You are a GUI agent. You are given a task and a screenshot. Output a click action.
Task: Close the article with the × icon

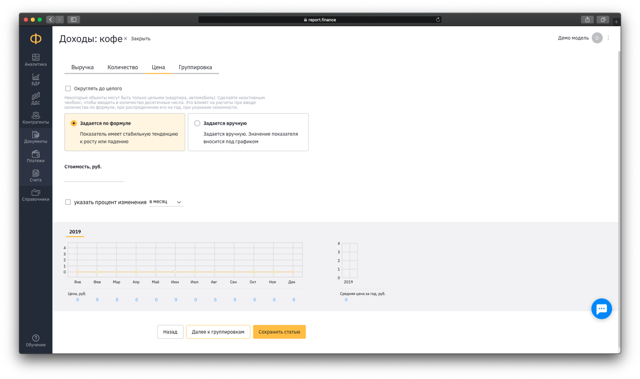125,38
